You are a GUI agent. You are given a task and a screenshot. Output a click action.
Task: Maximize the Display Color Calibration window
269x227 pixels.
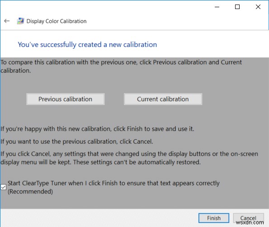237,7
